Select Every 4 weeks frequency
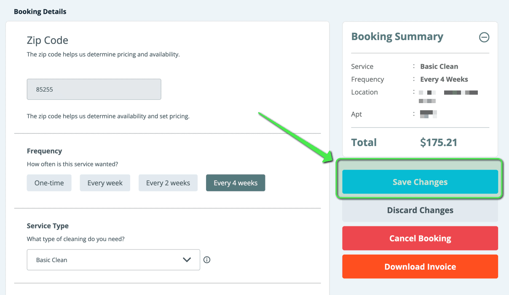 [x=236, y=183]
